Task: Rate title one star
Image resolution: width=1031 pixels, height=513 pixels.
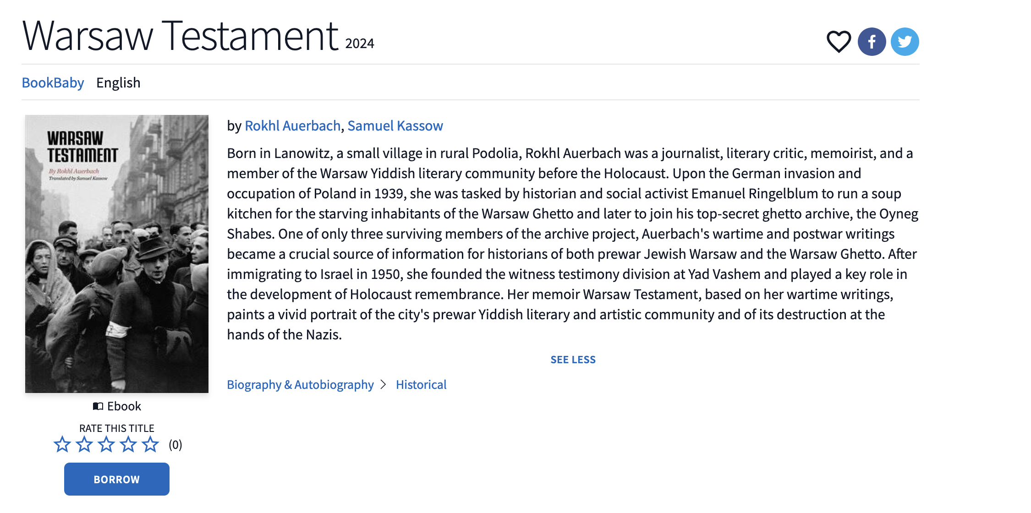Action: [62, 444]
